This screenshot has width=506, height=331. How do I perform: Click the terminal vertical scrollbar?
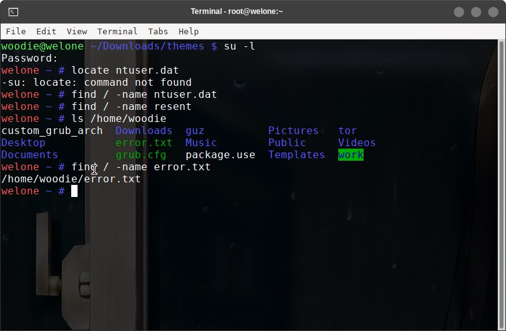click(x=501, y=185)
